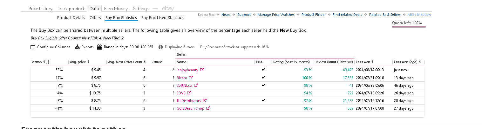The image size is (482, 129).
Task: Open external link icon beside GoldBeach Shop
Action: [x=208, y=108]
